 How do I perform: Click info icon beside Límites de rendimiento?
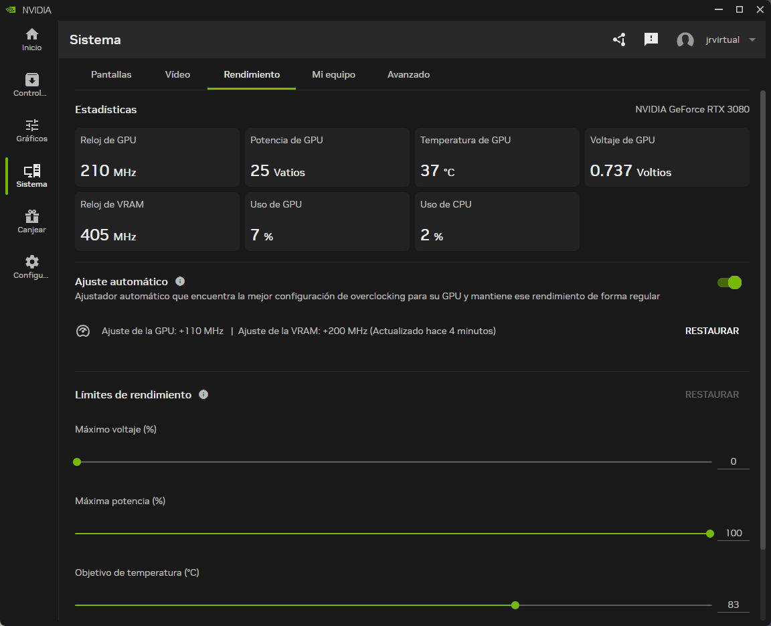[x=203, y=394]
